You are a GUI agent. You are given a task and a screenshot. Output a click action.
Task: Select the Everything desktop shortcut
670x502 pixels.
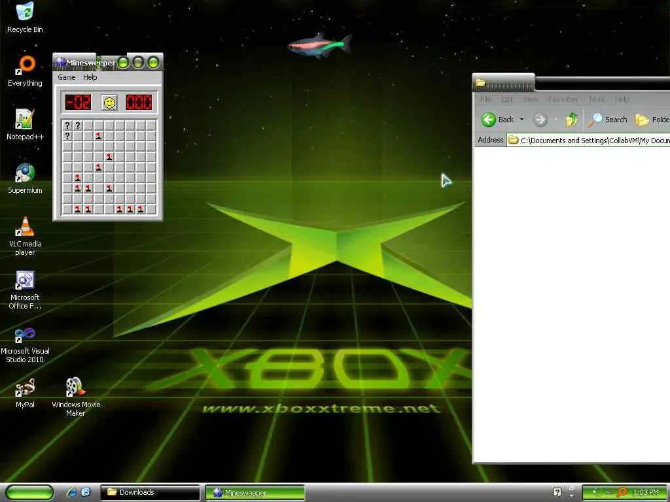[x=25, y=71]
